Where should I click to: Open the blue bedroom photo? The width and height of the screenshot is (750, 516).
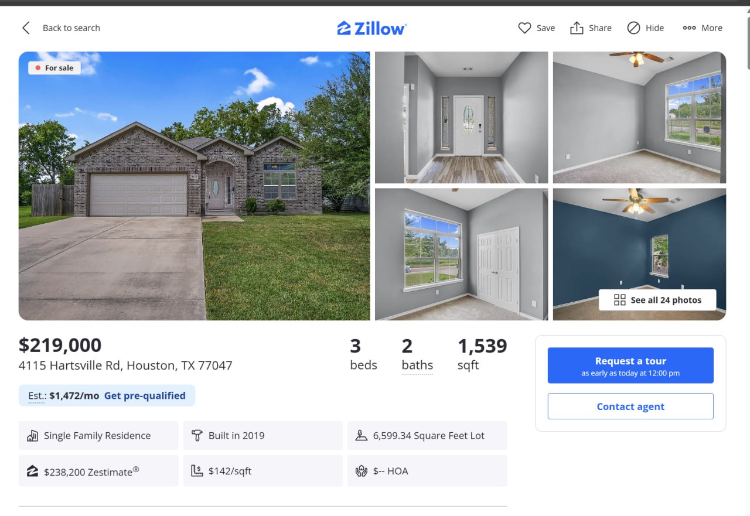point(639,254)
